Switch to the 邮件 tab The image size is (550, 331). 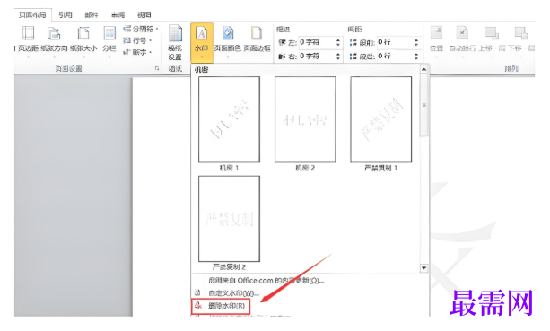click(92, 14)
